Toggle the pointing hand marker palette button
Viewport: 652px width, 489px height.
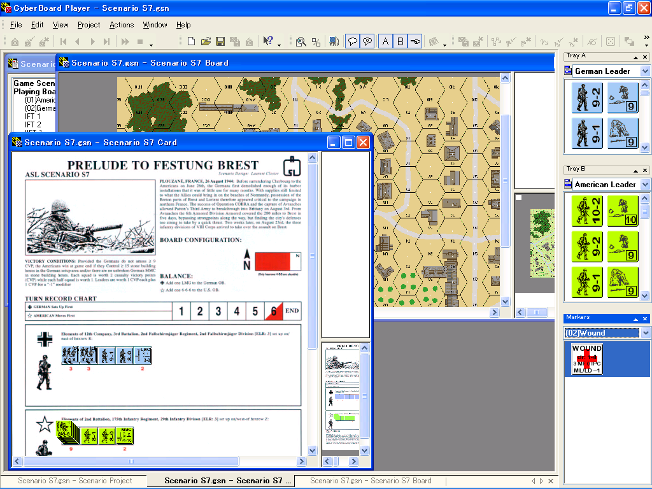[x=415, y=41]
